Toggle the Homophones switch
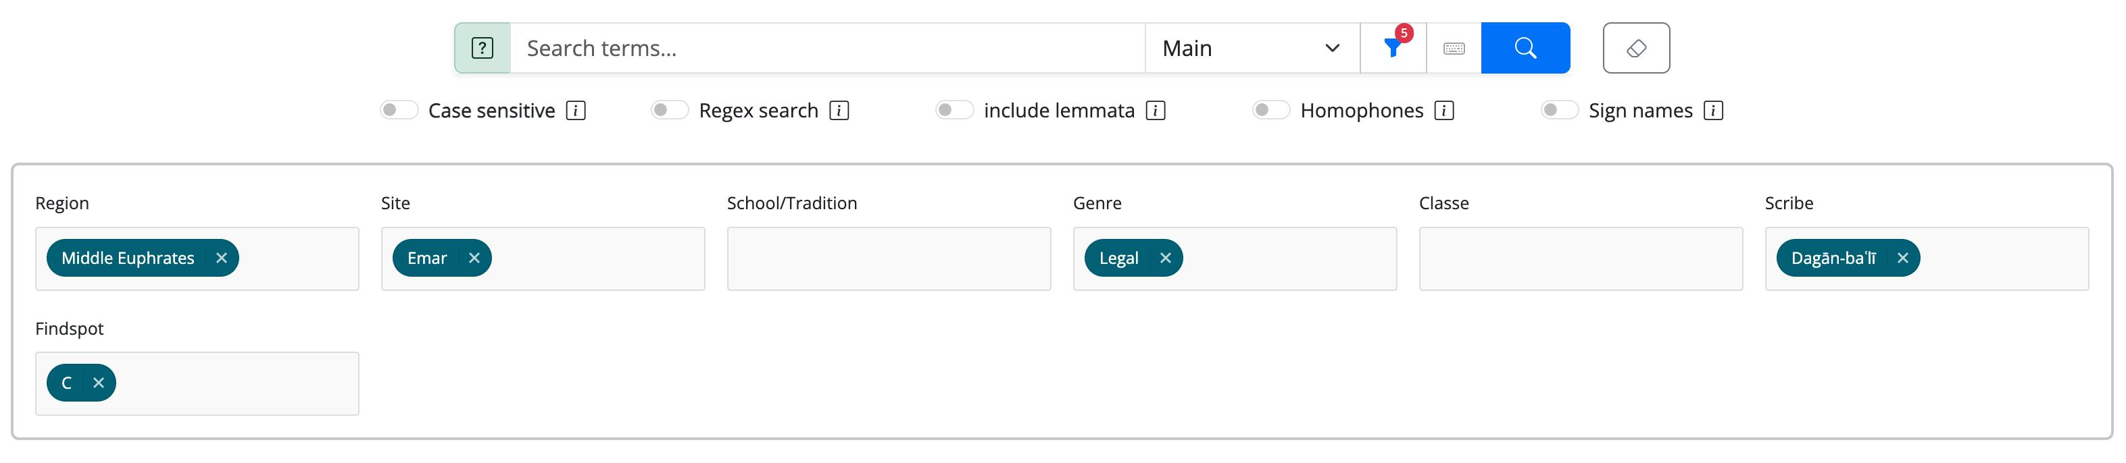The image size is (2126, 463). pyautogui.click(x=1271, y=111)
